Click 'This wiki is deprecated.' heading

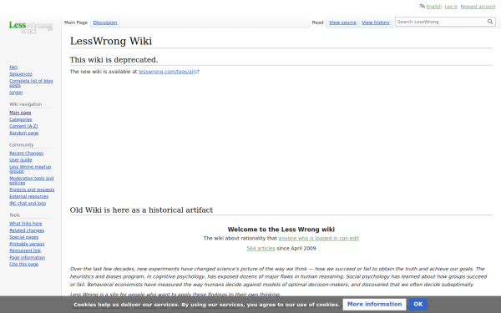tap(114, 60)
